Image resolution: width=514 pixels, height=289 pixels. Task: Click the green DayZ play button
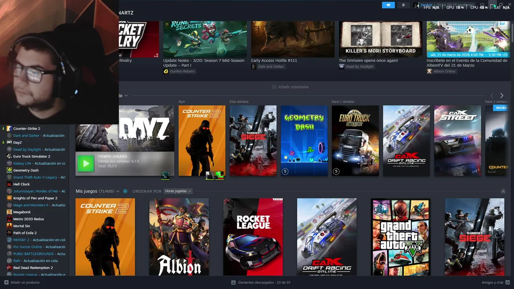point(86,163)
